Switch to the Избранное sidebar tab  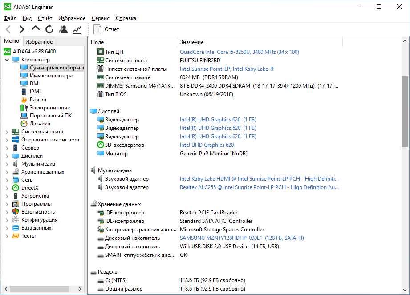[x=39, y=41]
